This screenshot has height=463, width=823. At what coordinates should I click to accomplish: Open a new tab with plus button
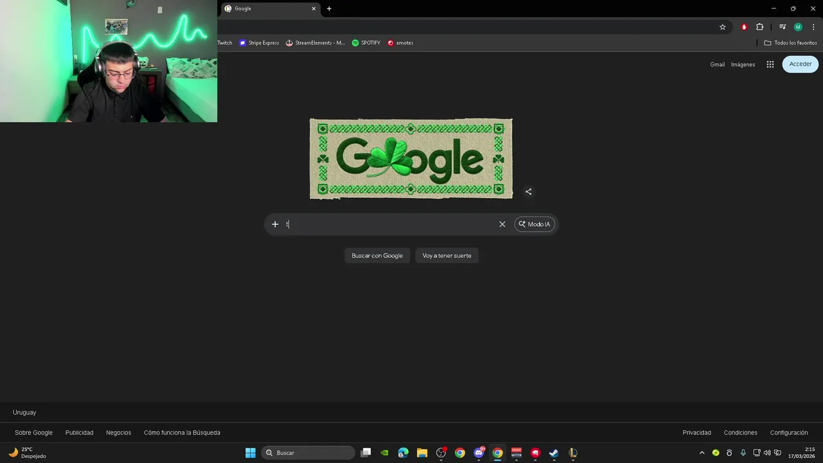(329, 8)
